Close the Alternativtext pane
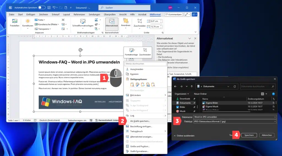The image size is (282, 156). point(195,39)
